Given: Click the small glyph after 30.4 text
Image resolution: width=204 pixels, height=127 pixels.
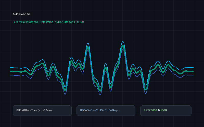Looking at the screenshot, I should coord(24,110).
